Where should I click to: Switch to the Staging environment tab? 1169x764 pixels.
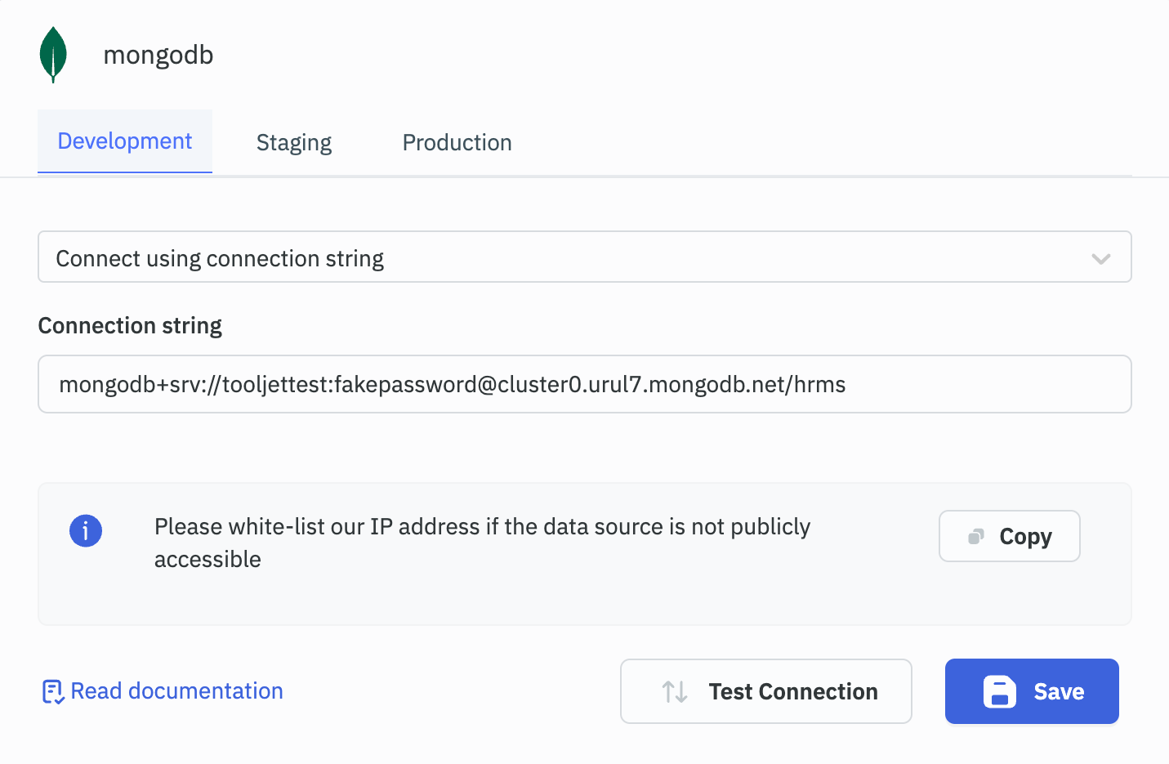click(294, 143)
